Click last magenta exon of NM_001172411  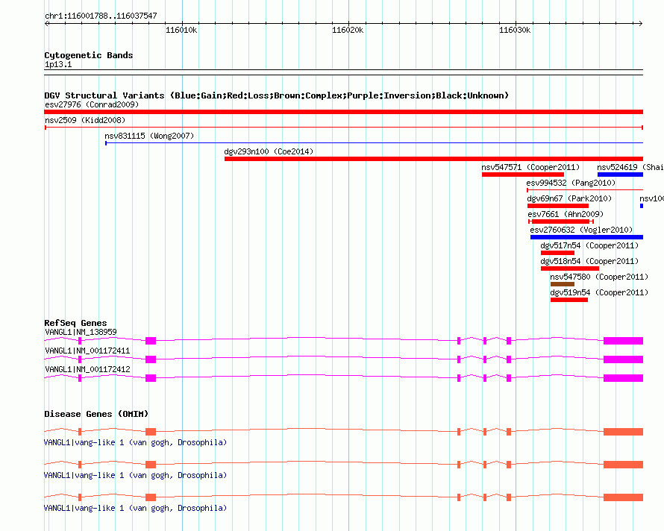coord(624,359)
